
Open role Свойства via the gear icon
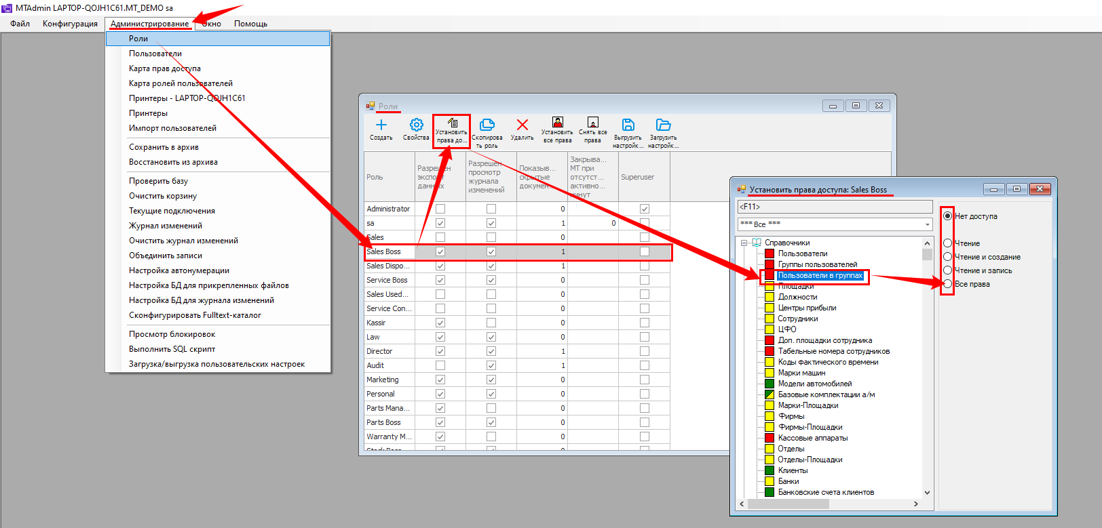pos(416,125)
